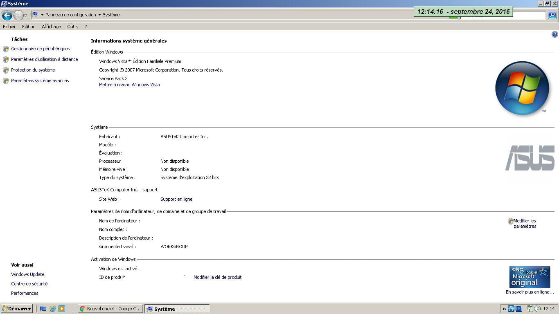Open the Affichage menu
This screenshot has width=559, height=314.
[51, 27]
